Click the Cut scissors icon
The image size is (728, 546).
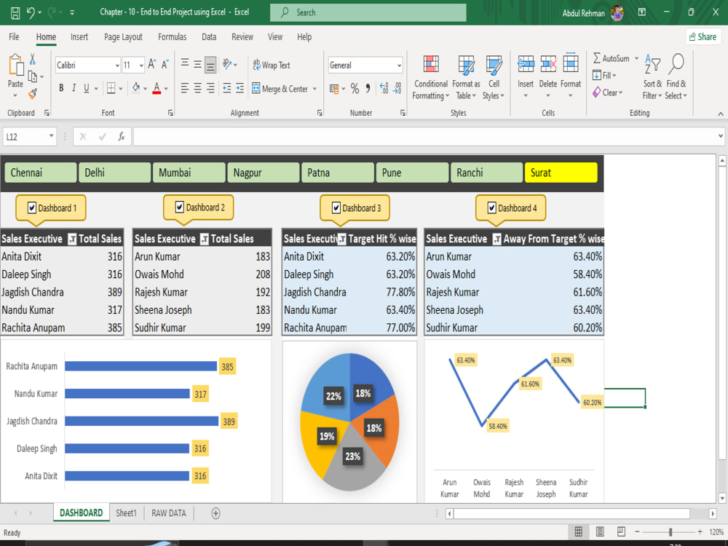[x=32, y=59]
